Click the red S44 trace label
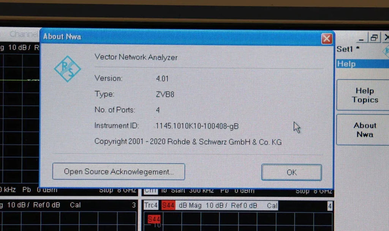 tap(168, 205)
